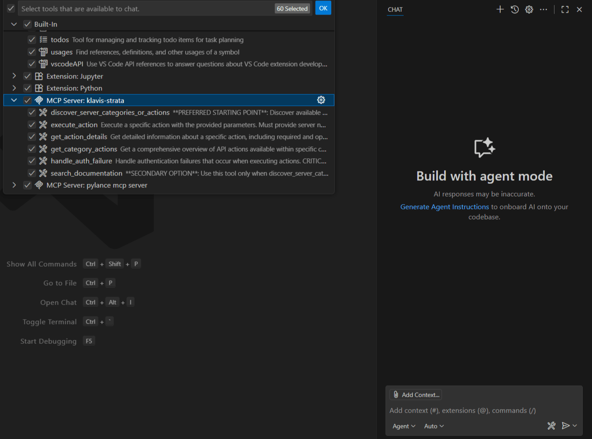Click the usages tool icon
Screen dimensions: 592x439
(x=43, y=52)
